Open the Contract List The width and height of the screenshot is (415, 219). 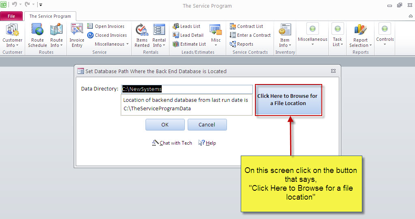pos(246,26)
